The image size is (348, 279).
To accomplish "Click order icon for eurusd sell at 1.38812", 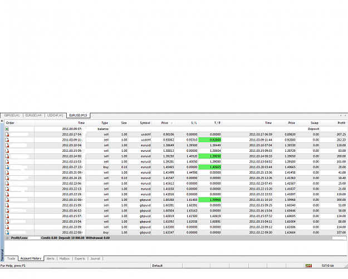I will [x=7, y=151].
